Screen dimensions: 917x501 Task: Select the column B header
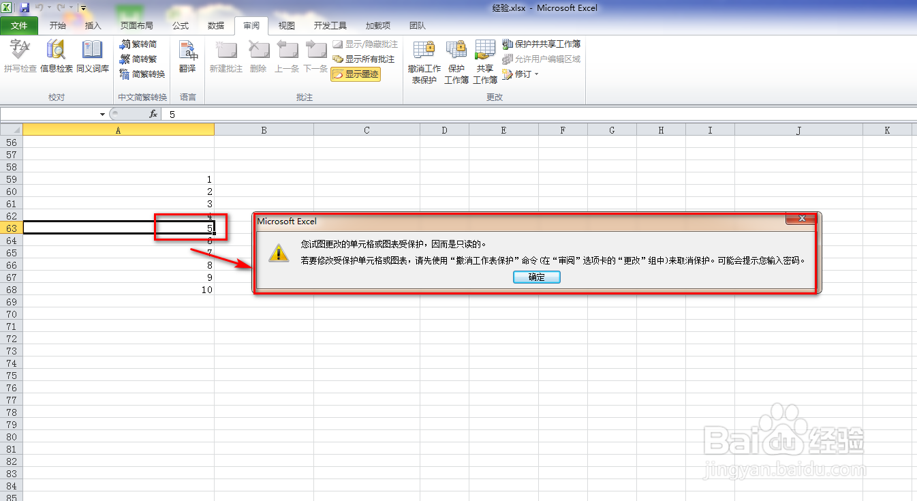264,130
